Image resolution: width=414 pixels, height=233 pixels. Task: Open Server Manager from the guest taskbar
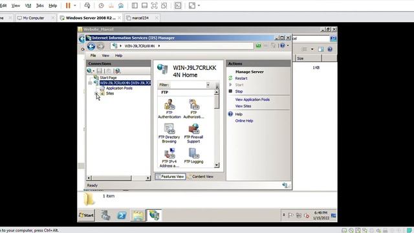[106, 216]
